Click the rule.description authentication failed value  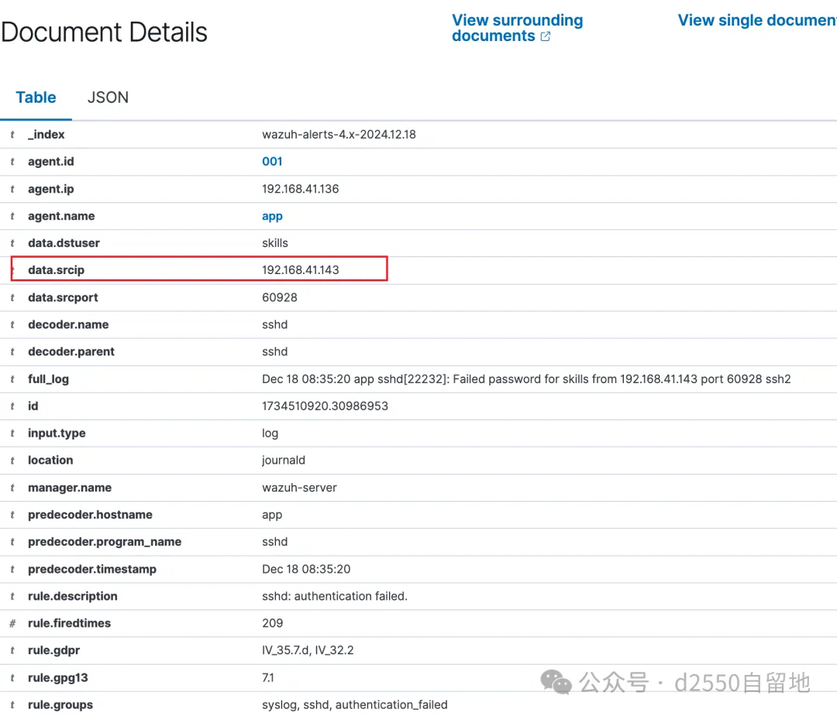(334, 596)
